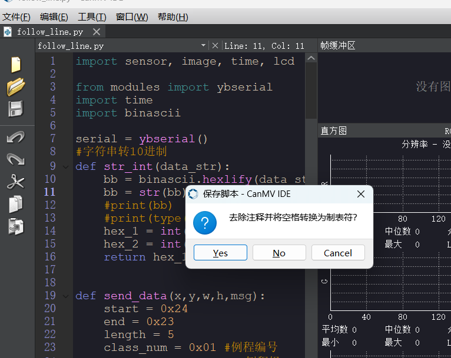Click No in the save script dialog
The image size is (451, 358).
click(x=279, y=253)
